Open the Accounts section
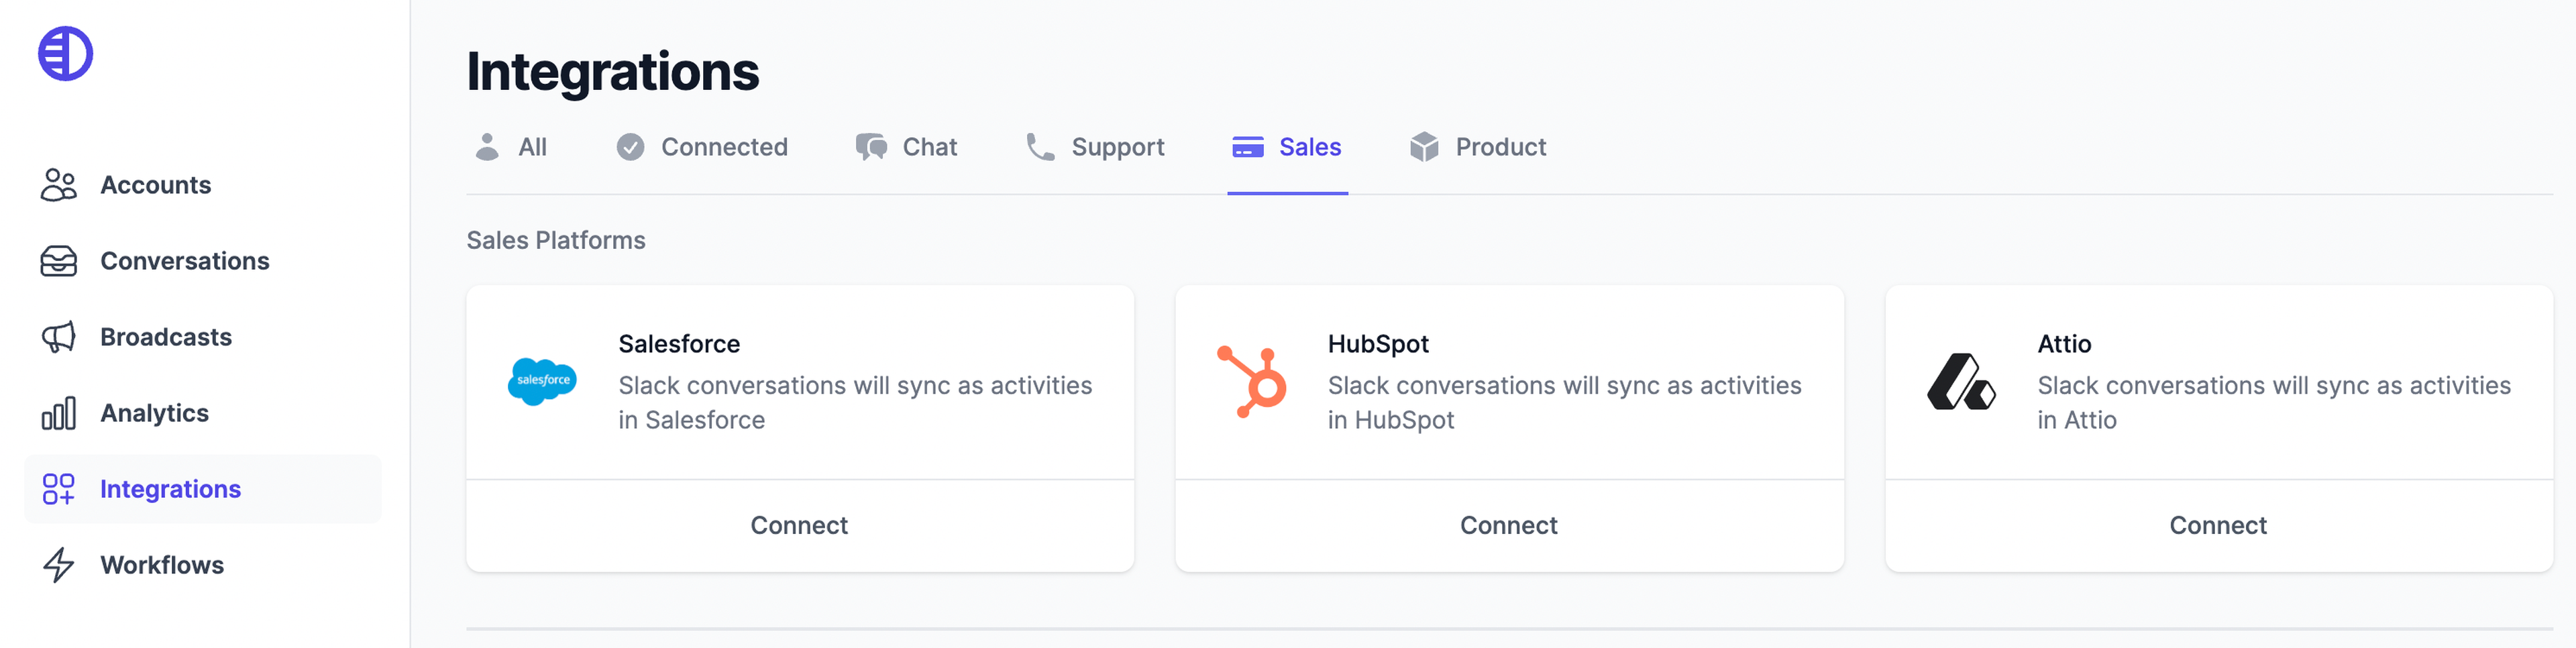 click(x=155, y=184)
